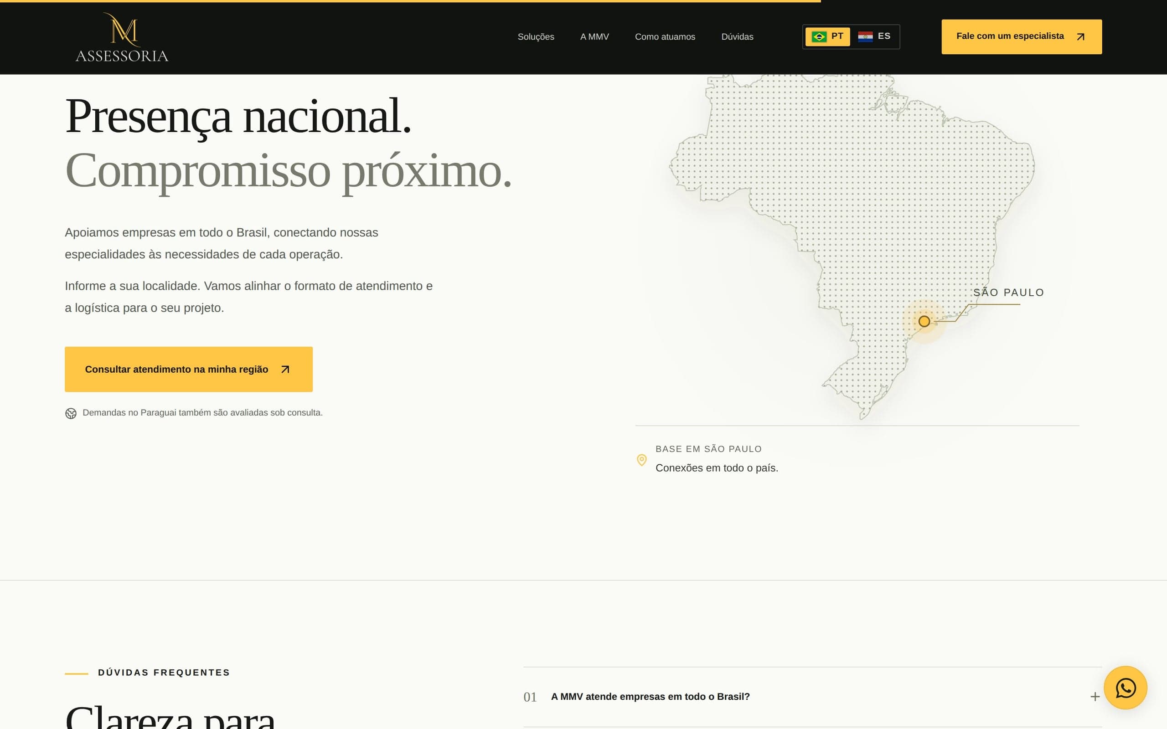Click the dotted Brazil map illustration
The width and height of the screenshot is (1167, 729).
pos(852,246)
